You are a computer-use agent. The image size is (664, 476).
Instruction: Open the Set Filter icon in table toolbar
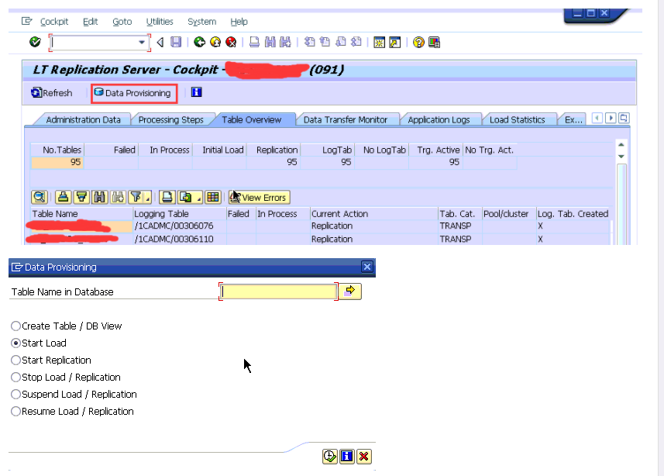[136, 197]
